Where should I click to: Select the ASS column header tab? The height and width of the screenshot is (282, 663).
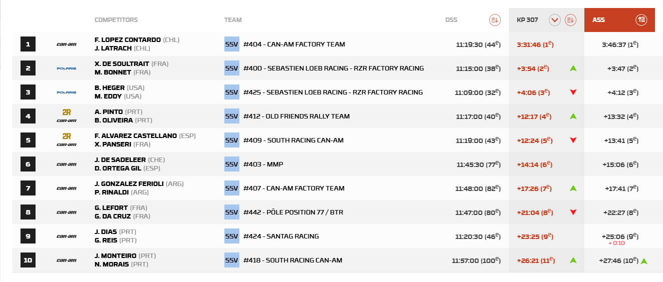point(598,20)
